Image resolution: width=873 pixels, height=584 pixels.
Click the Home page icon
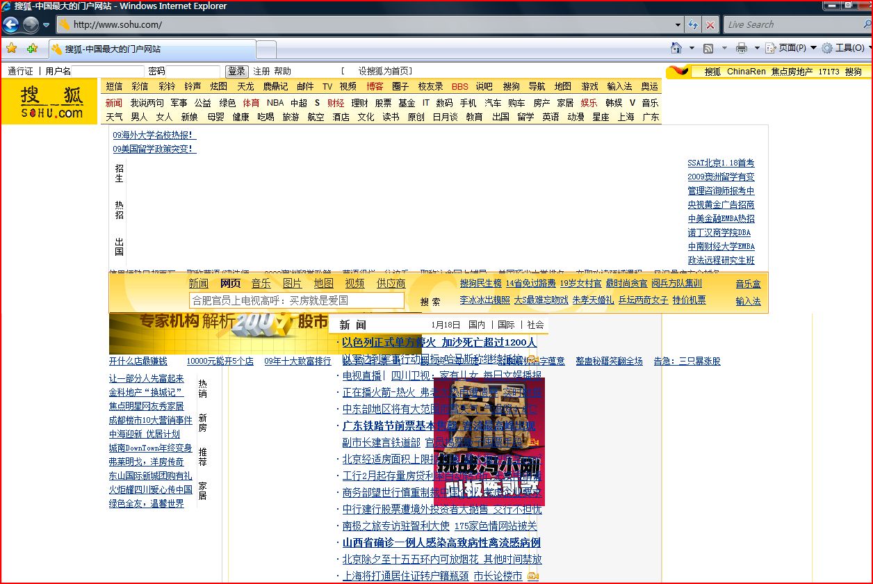coord(676,48)
